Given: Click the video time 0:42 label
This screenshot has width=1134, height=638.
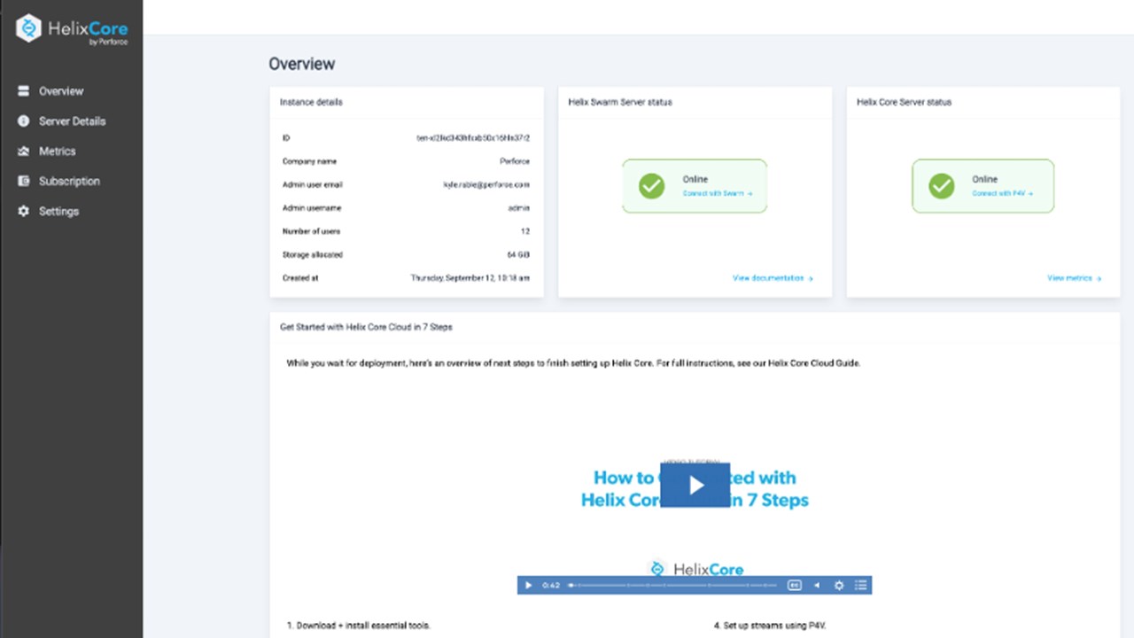Looking at the screenshot, I should 551,586.
